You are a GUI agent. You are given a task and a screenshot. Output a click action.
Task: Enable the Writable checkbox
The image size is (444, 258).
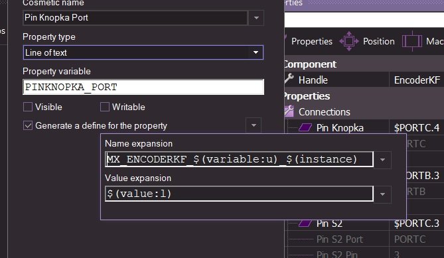(105, 107)
